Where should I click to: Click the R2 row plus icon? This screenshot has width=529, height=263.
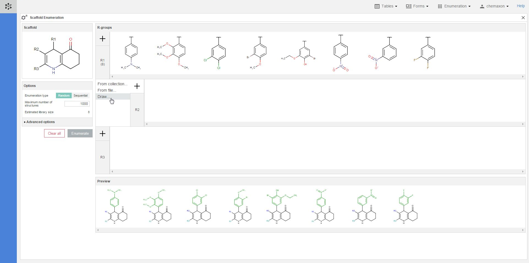[137, 86]
